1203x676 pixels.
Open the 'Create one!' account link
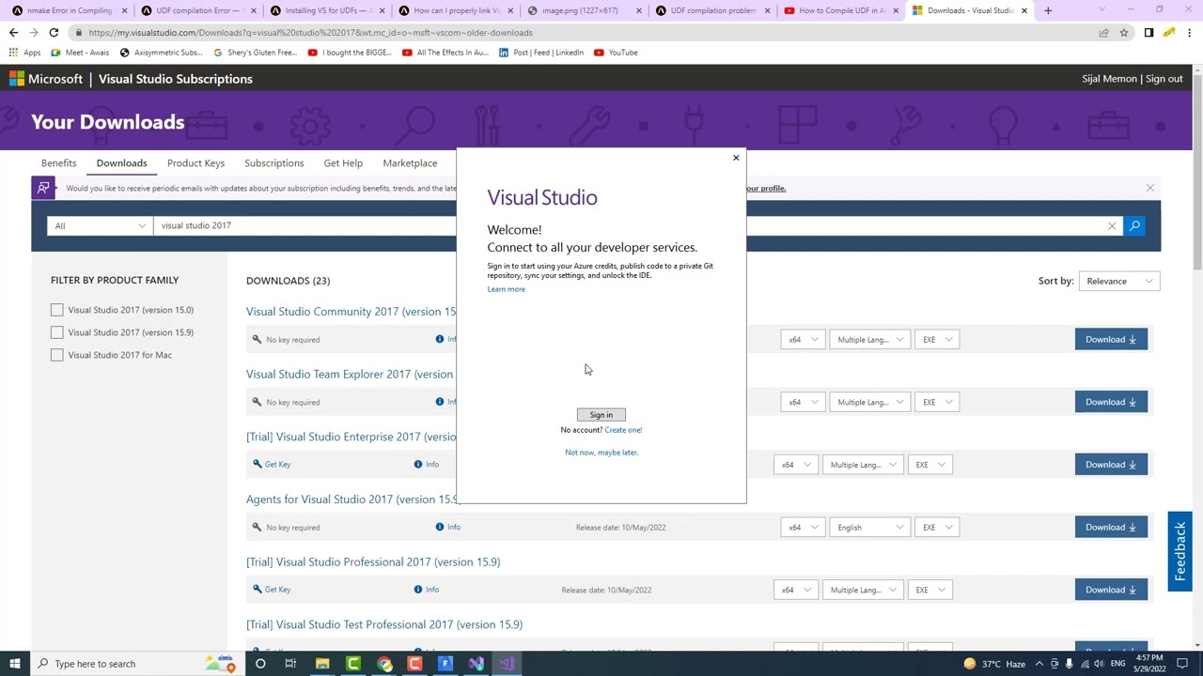pyautogui.click(x=623, y=430)
